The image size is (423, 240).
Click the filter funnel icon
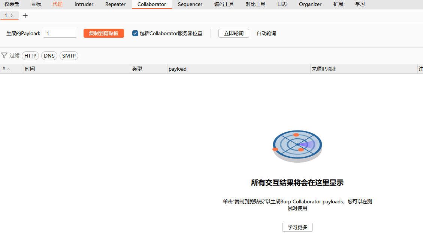(x=4, y=56)
